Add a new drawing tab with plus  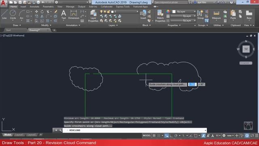[54, 30]
